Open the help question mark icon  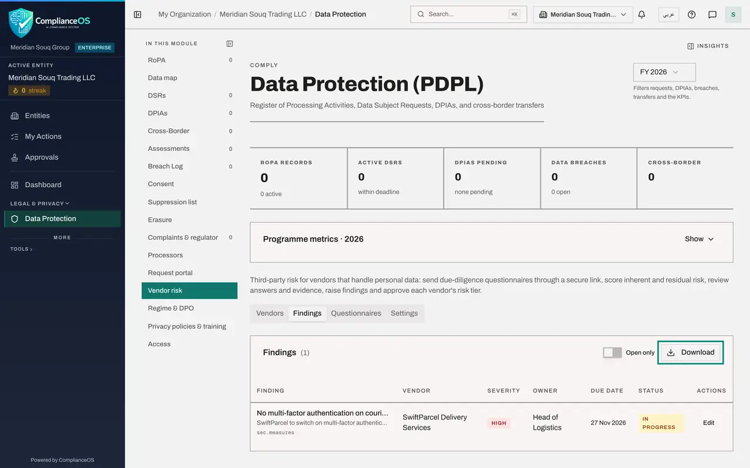pos(691,15)
